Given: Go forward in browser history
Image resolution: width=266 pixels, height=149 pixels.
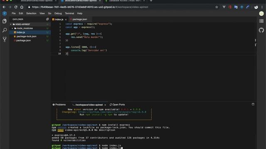Looking at the screenshot, I should coord(10,7).
